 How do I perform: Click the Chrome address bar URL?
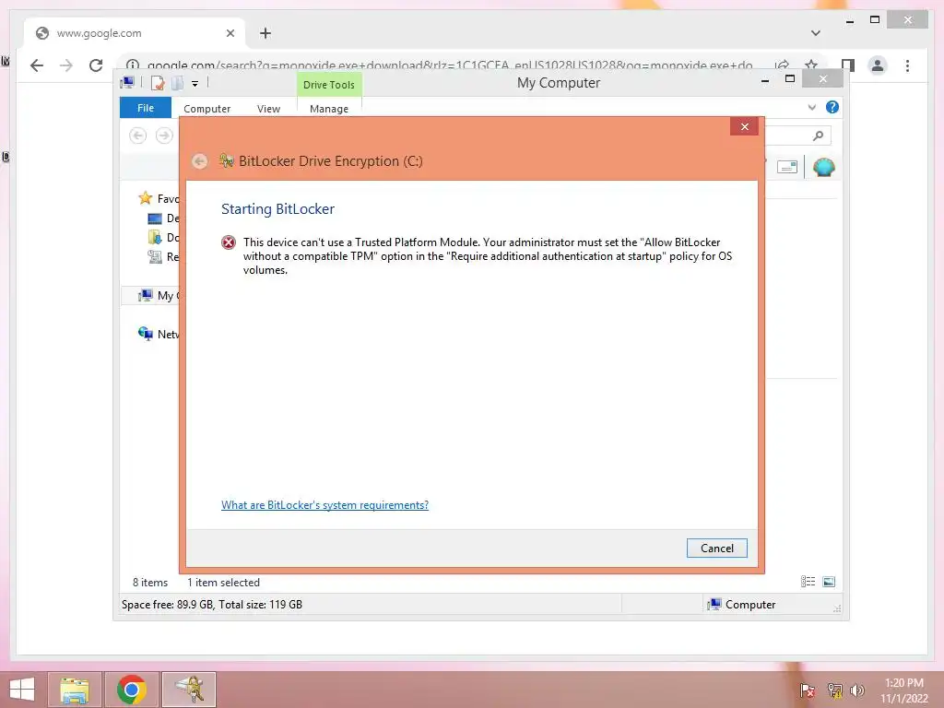(450, 65)
